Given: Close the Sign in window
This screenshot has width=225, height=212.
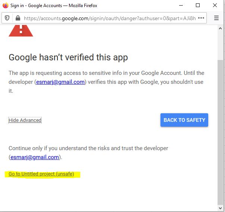Looking at the screenshot, I should pyautogui.click(x=215, y=6).
